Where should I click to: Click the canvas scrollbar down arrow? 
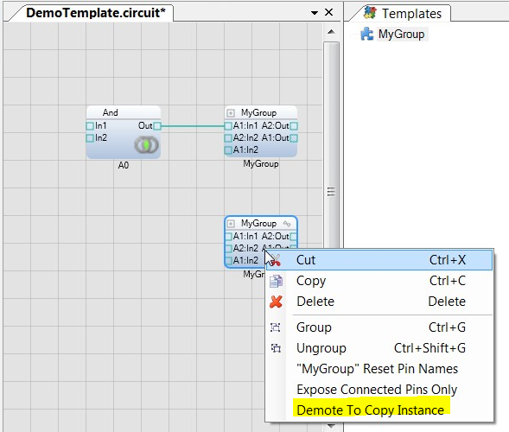331,425
